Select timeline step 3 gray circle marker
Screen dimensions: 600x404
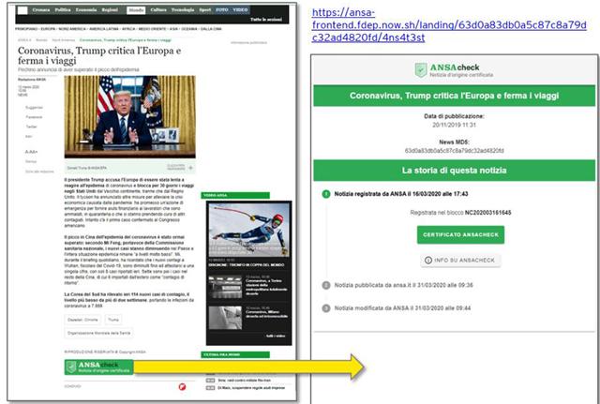(x=324, y=308)
